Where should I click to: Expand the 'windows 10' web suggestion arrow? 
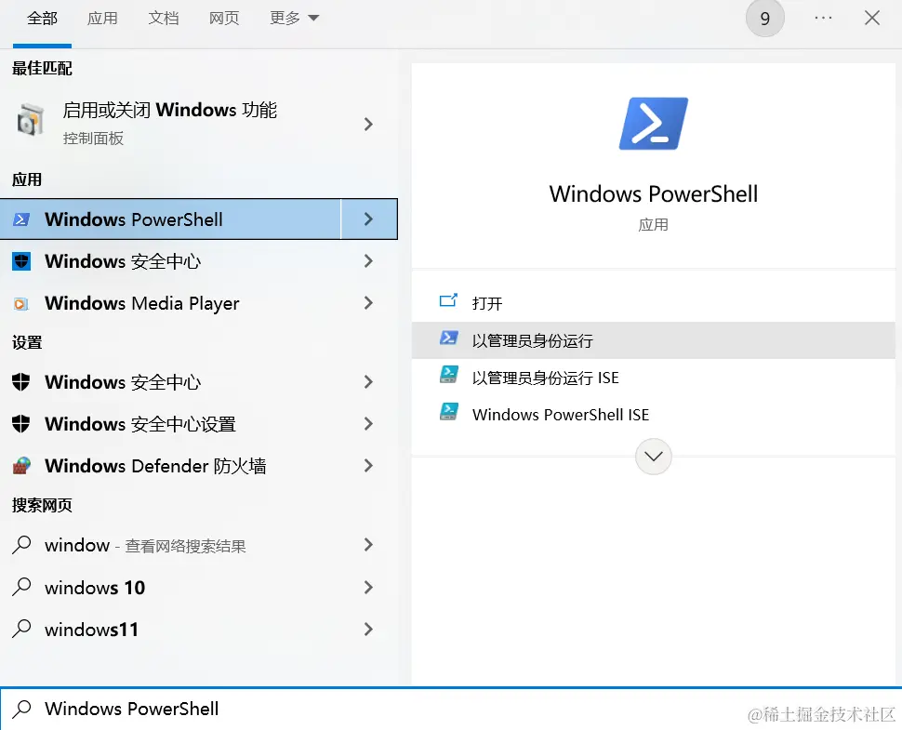point(369,588)
